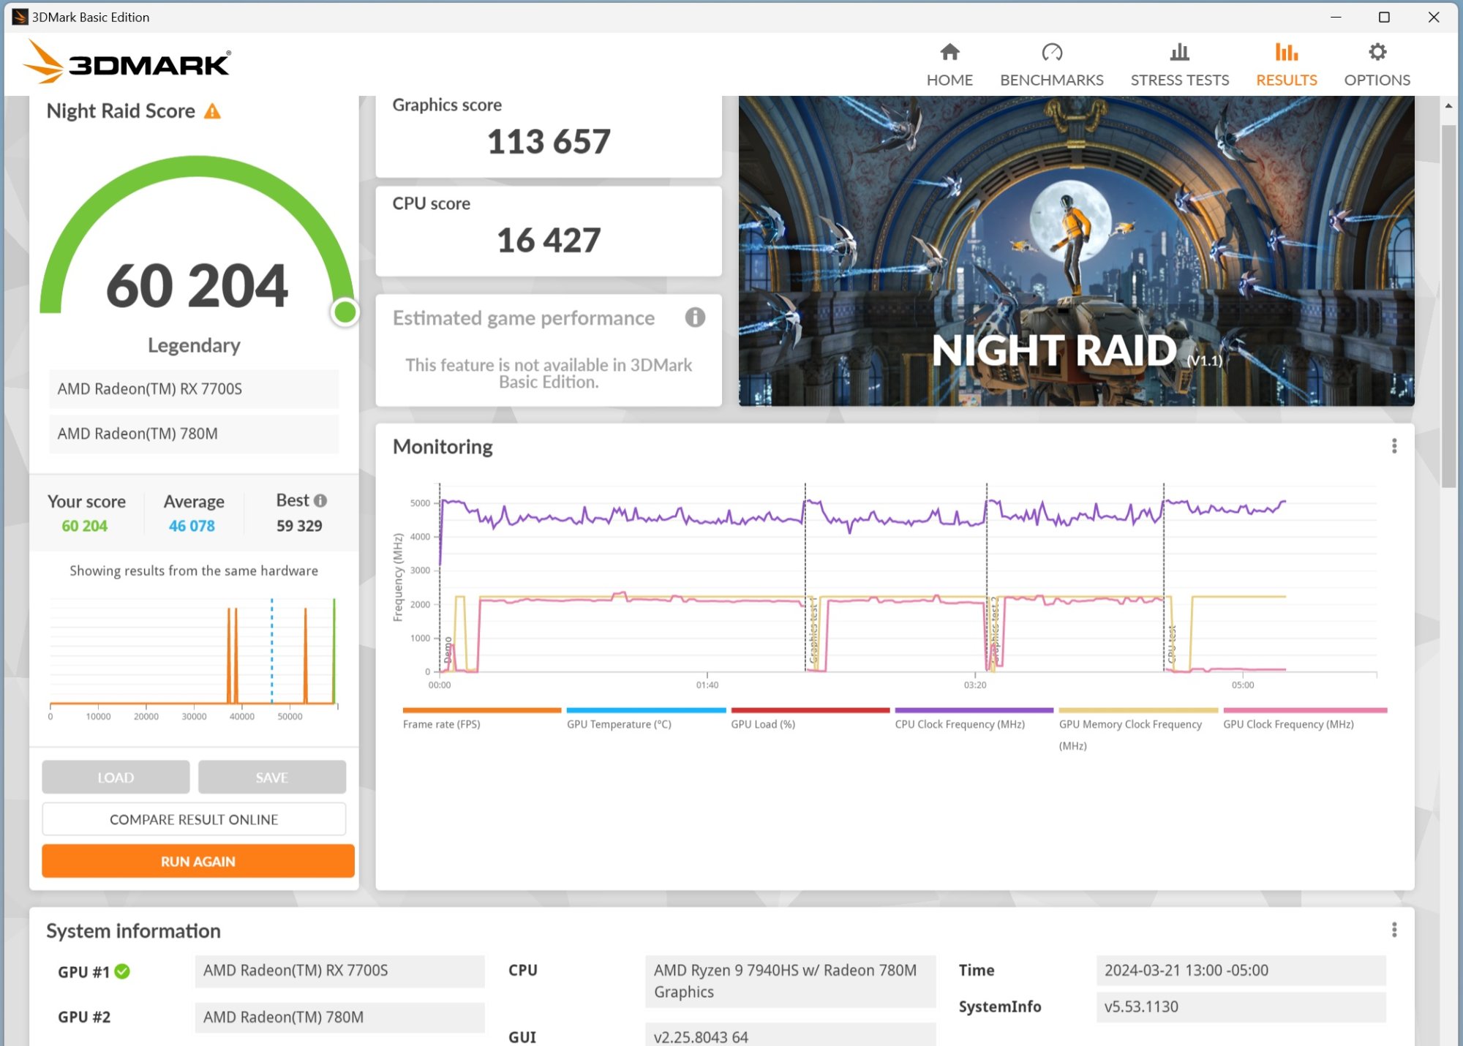Toggle the Frame rate (FPS) legend swatch
Screen dimensions: 1463x1046
click(x=482, y=710)
